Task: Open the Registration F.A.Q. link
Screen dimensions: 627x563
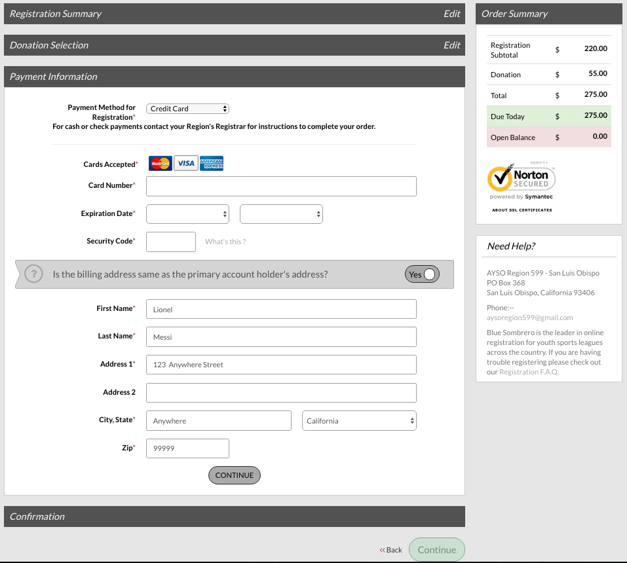Action: [x=529, y=372]
